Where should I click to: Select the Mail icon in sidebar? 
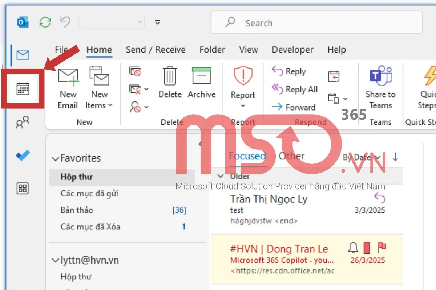[23, 55]
